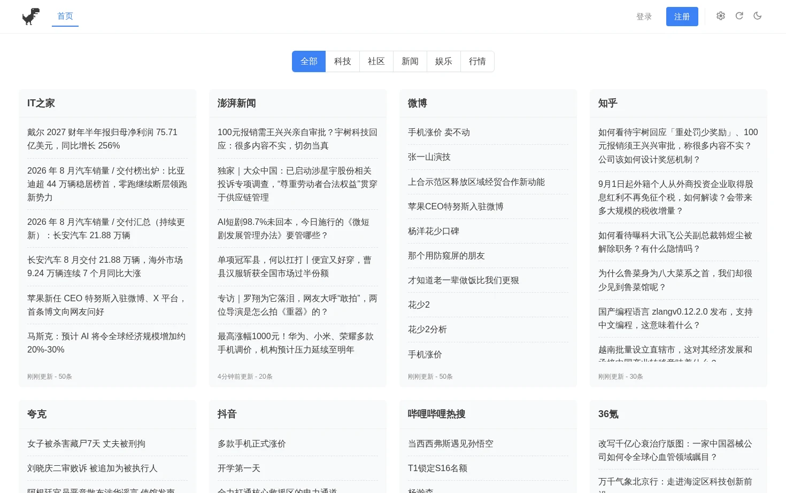The height and width of the screenshot is (493, 786).
Task: Open 比亚迪超 44 万辆稳居榜首 article
Action: pyautogui.click(x=107, y=184)
